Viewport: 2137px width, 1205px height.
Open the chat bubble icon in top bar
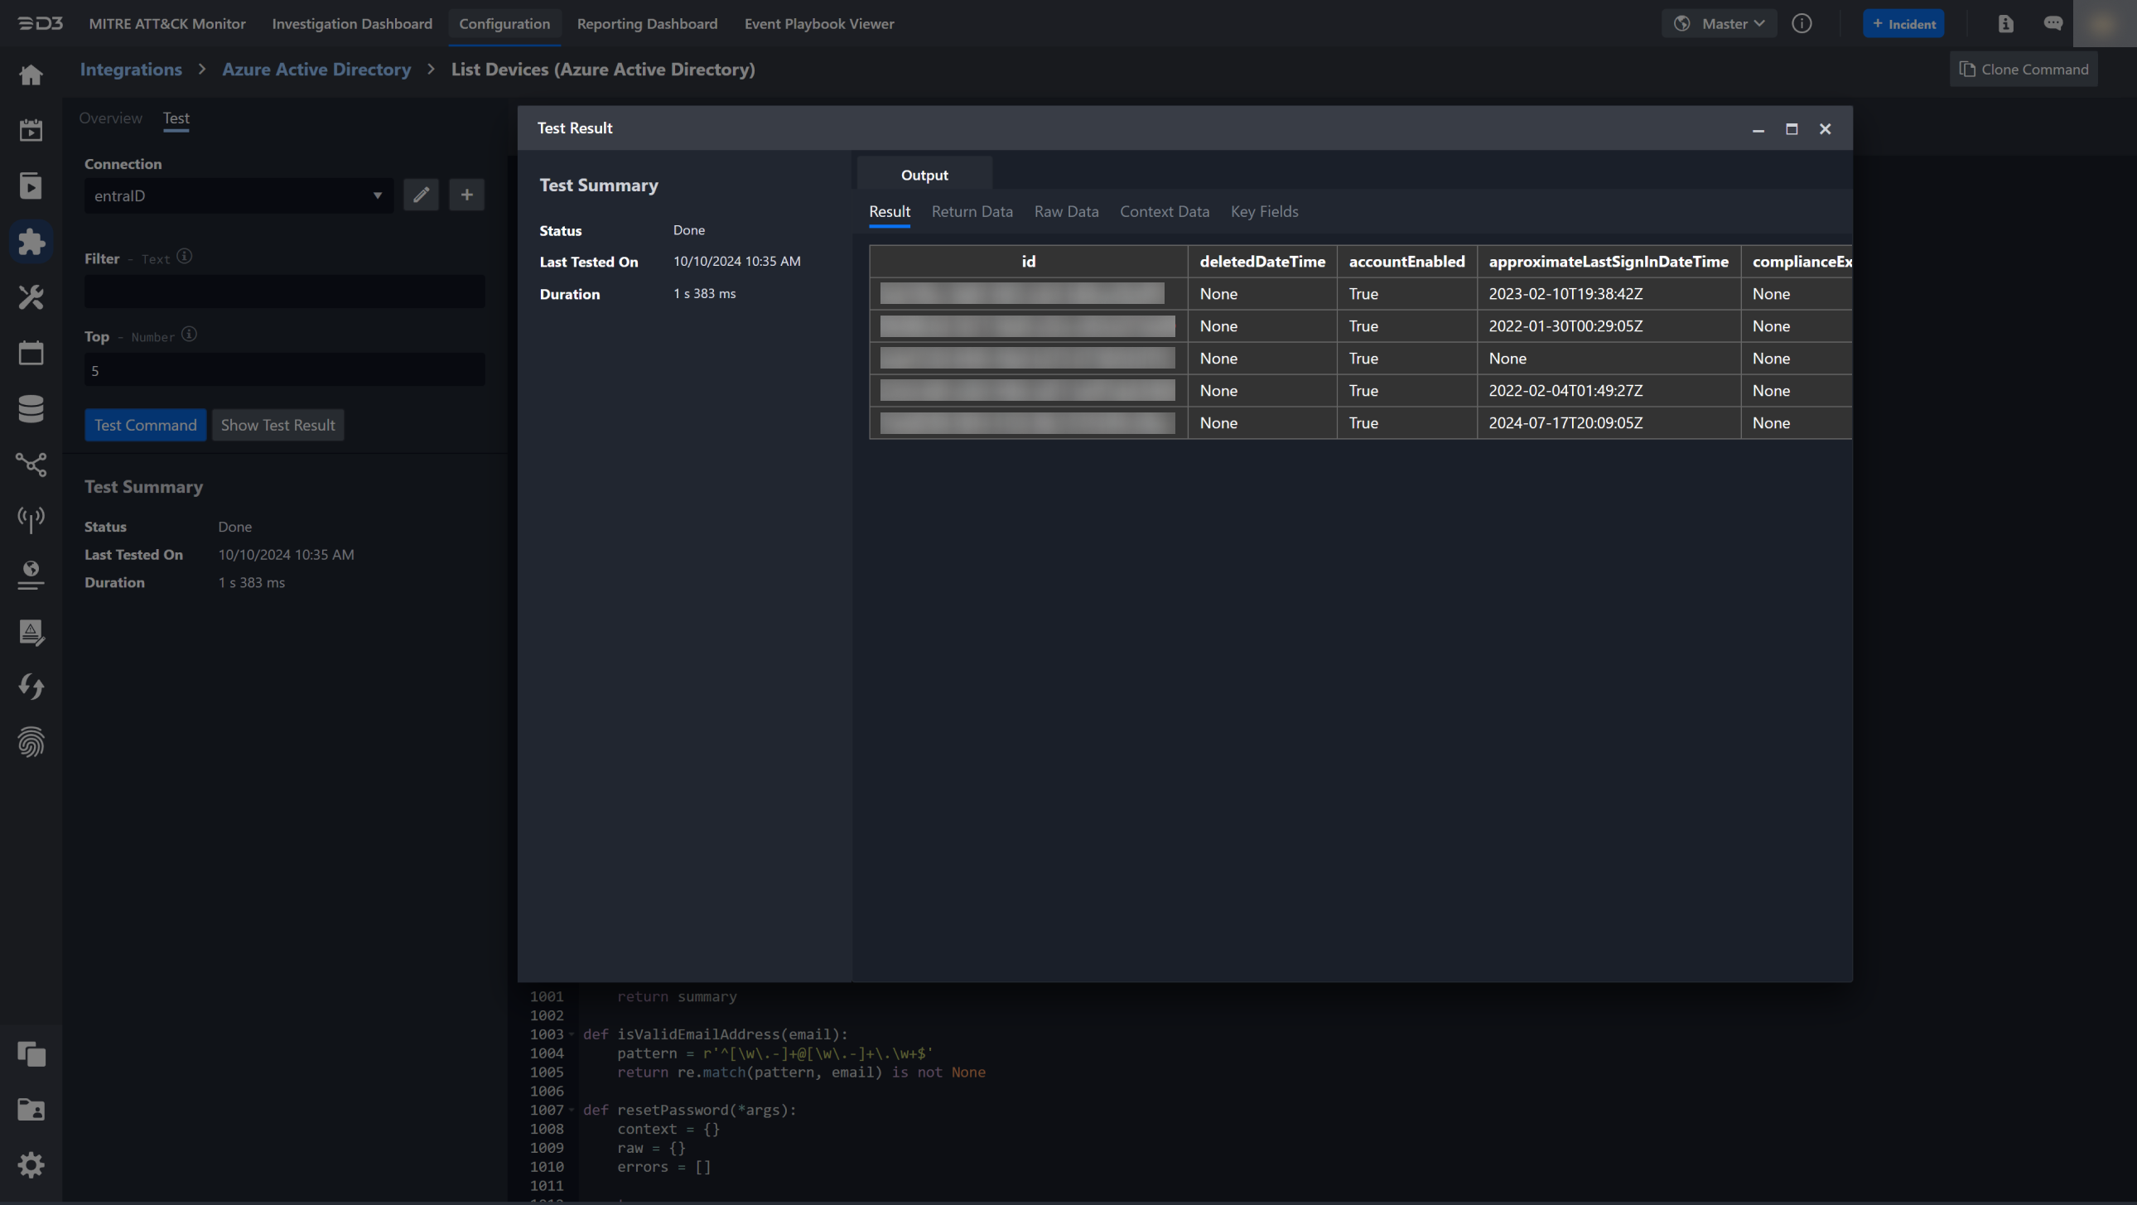tap(2053, 23)
